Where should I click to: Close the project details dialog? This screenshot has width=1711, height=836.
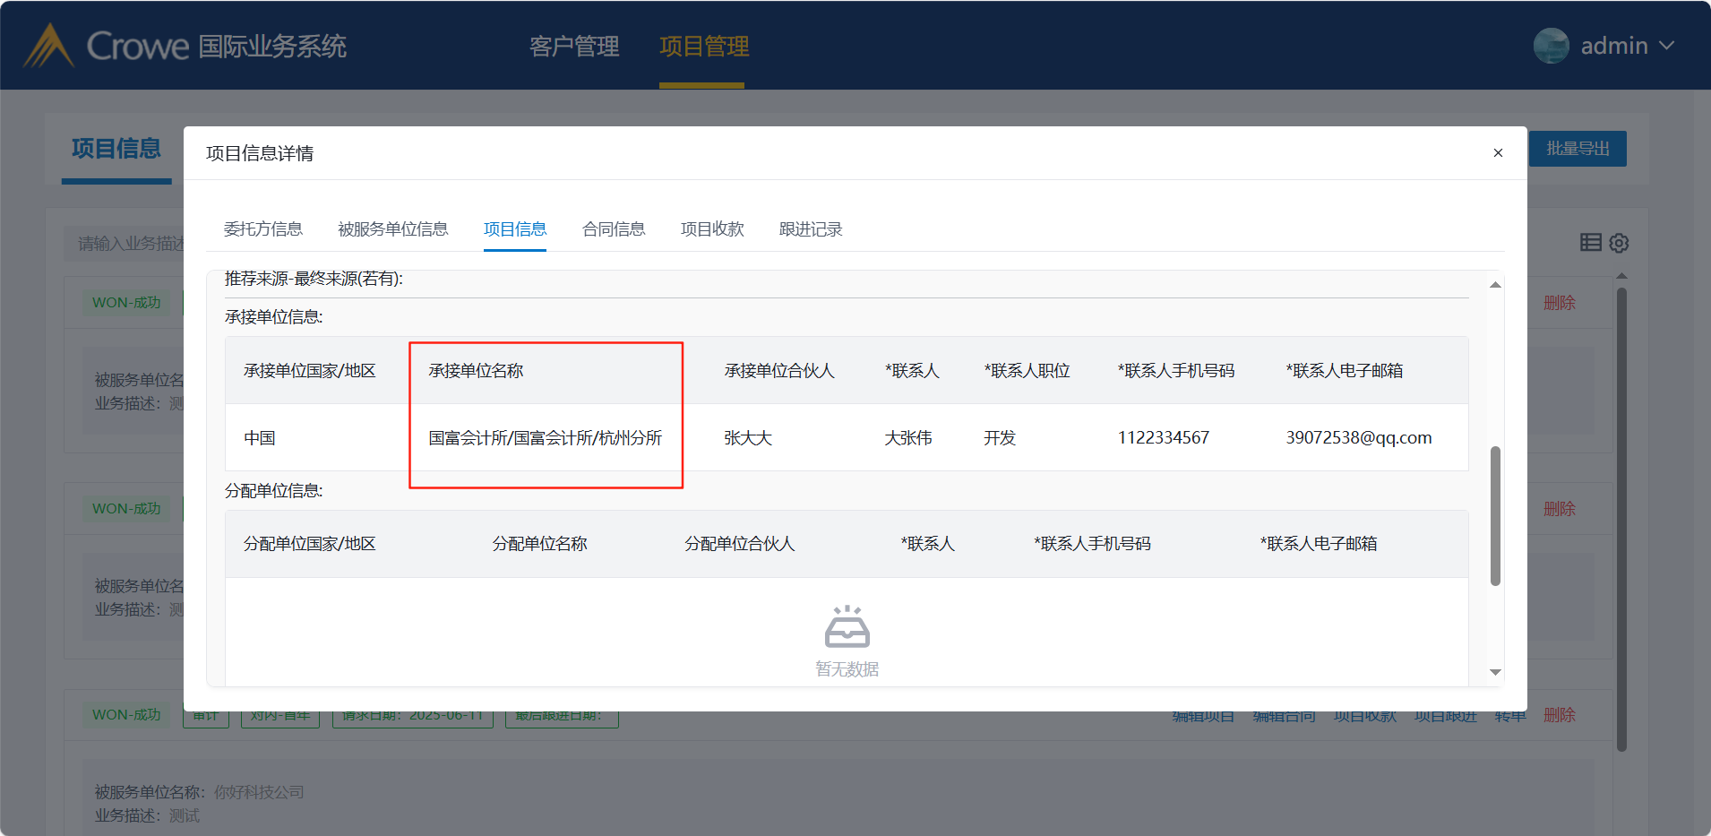click(x=1498, y=153)
